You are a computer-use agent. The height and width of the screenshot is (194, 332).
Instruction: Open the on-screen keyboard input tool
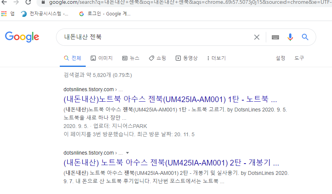point(275,37)
